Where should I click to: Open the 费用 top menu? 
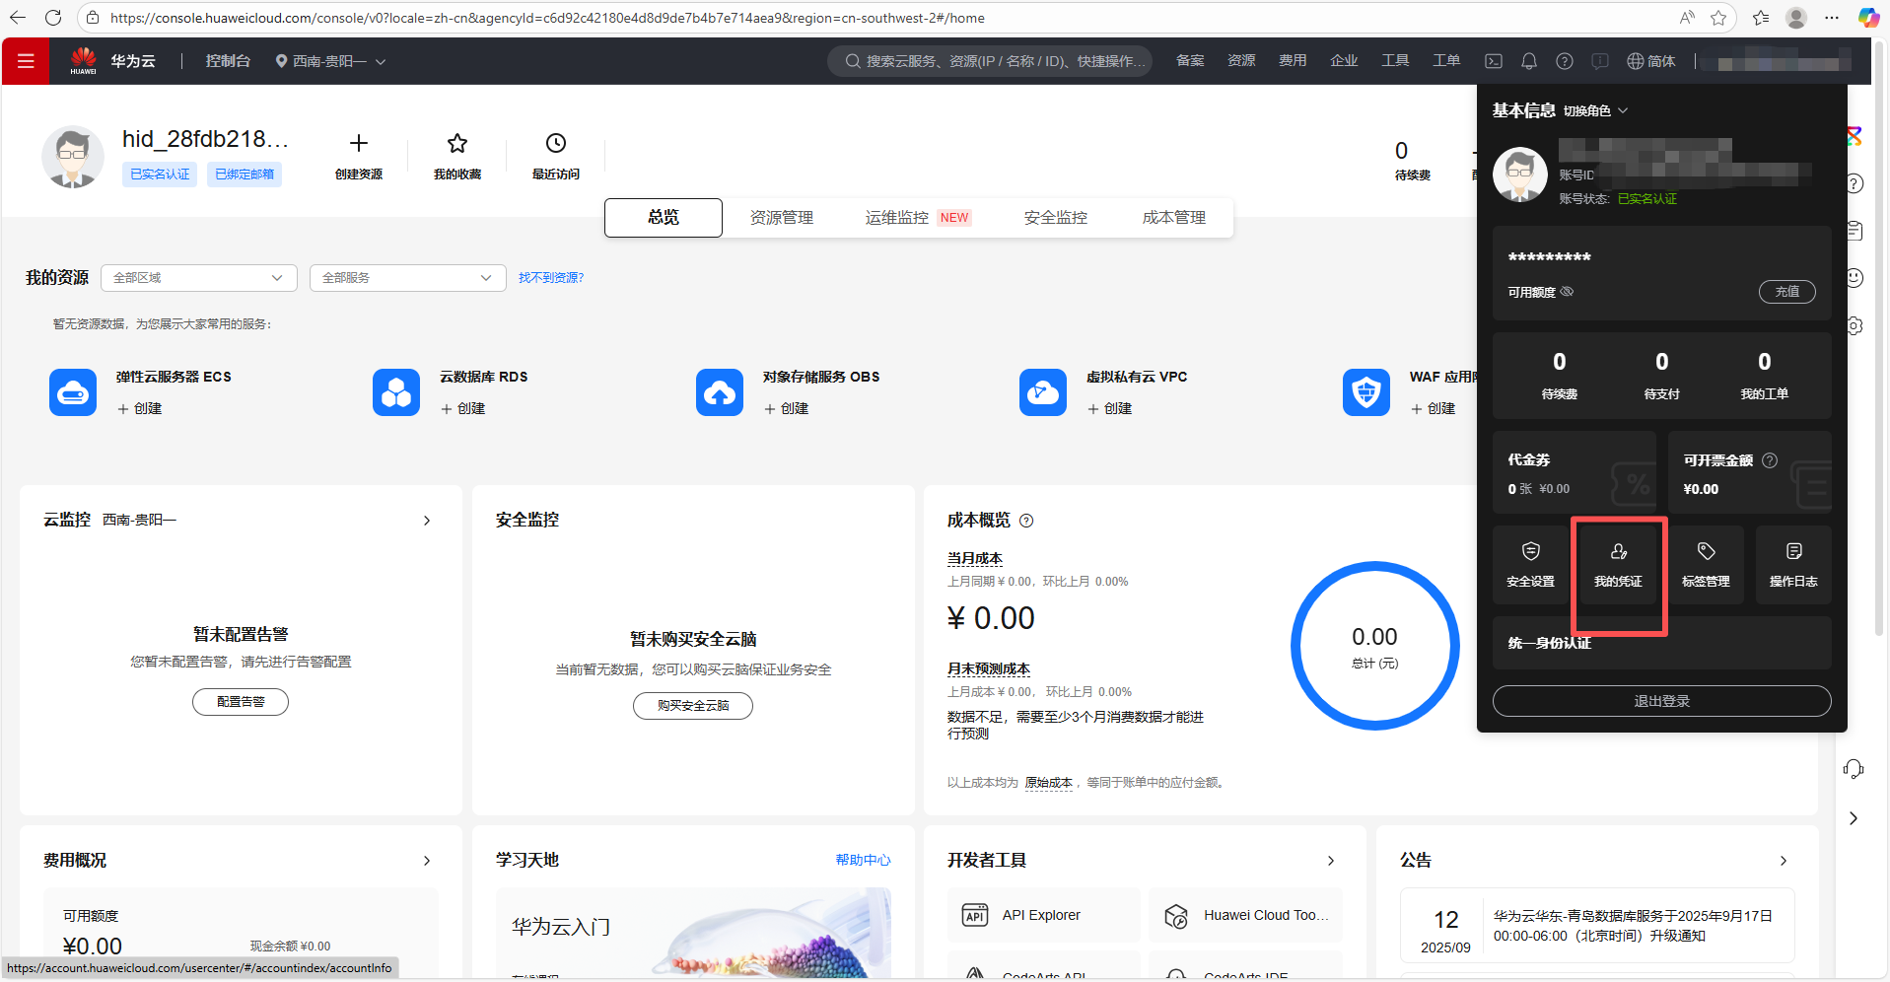click(1293, 61)
